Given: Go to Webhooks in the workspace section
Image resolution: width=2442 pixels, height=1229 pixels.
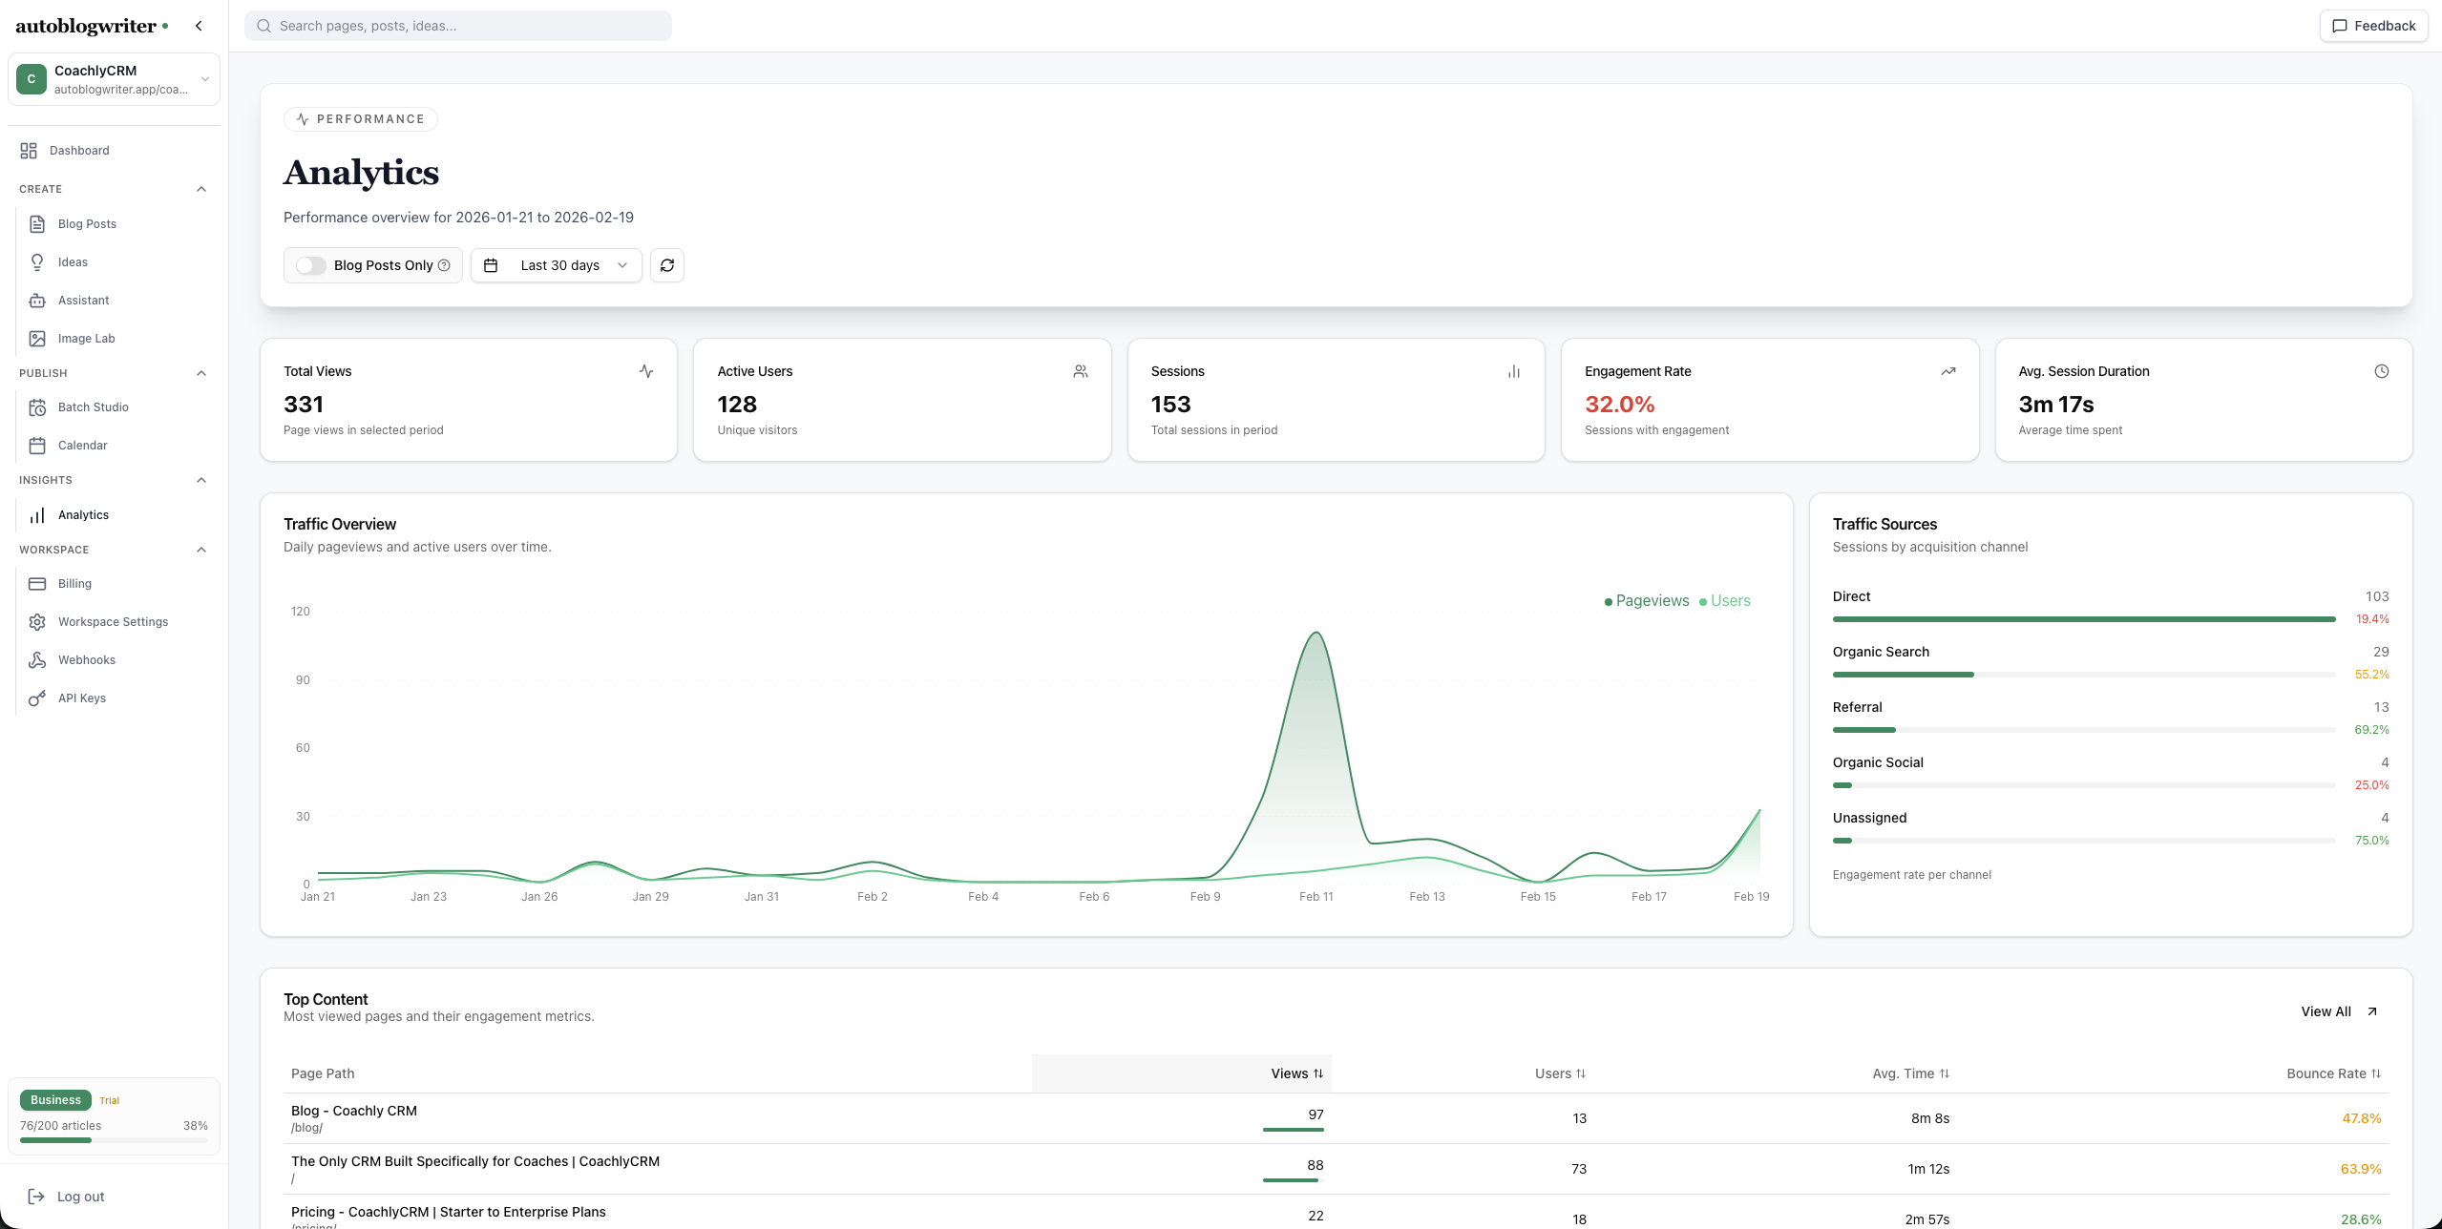Looking at the screenshot, I should (x=86, y=660).
